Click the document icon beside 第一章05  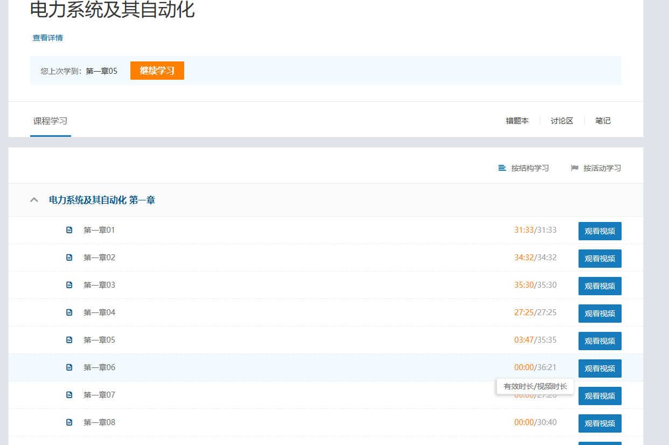tap(69, 340)
